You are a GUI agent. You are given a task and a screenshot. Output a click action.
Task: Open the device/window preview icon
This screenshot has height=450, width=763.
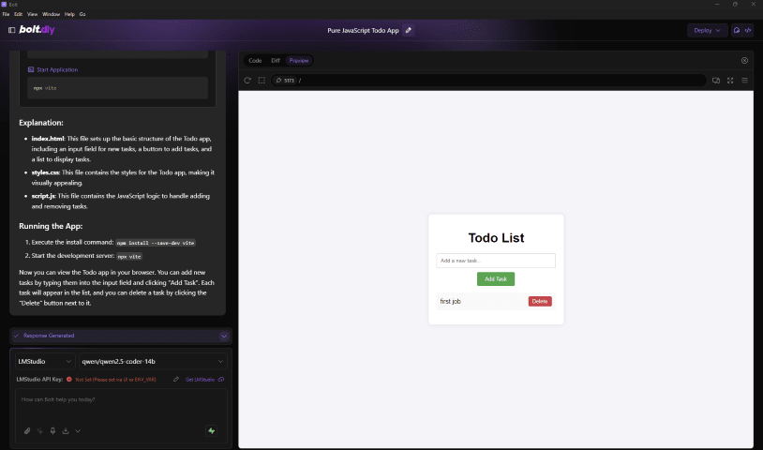click(716, 81)
